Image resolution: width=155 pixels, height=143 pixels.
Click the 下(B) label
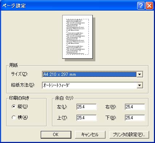point(111,118)
